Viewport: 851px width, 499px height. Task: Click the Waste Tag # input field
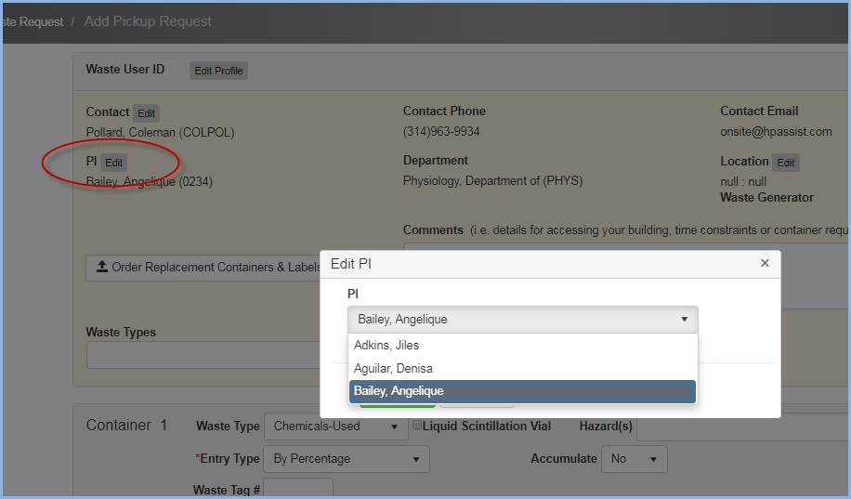(298, 489)
